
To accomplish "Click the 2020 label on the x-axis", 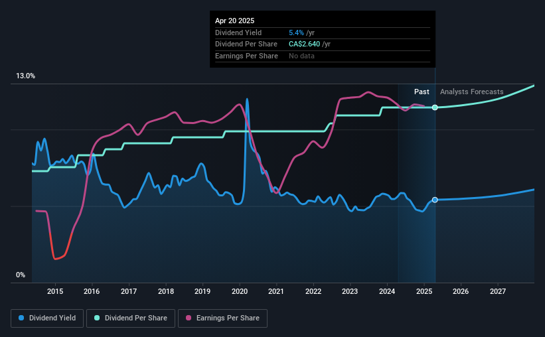I will (240, 291).
